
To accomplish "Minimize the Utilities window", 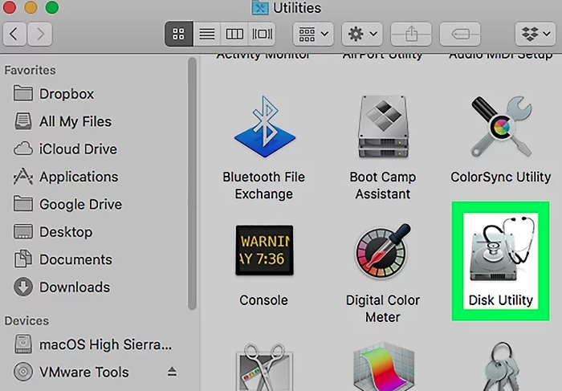I will (31, 7).
